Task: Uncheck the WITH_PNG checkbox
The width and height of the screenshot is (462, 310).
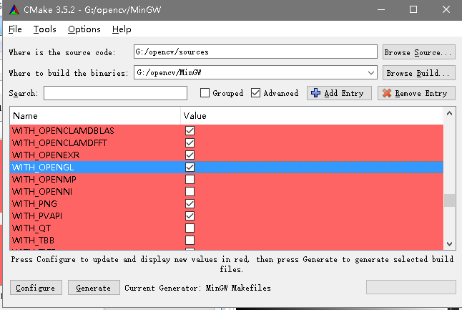Action: tap(190, 204)
